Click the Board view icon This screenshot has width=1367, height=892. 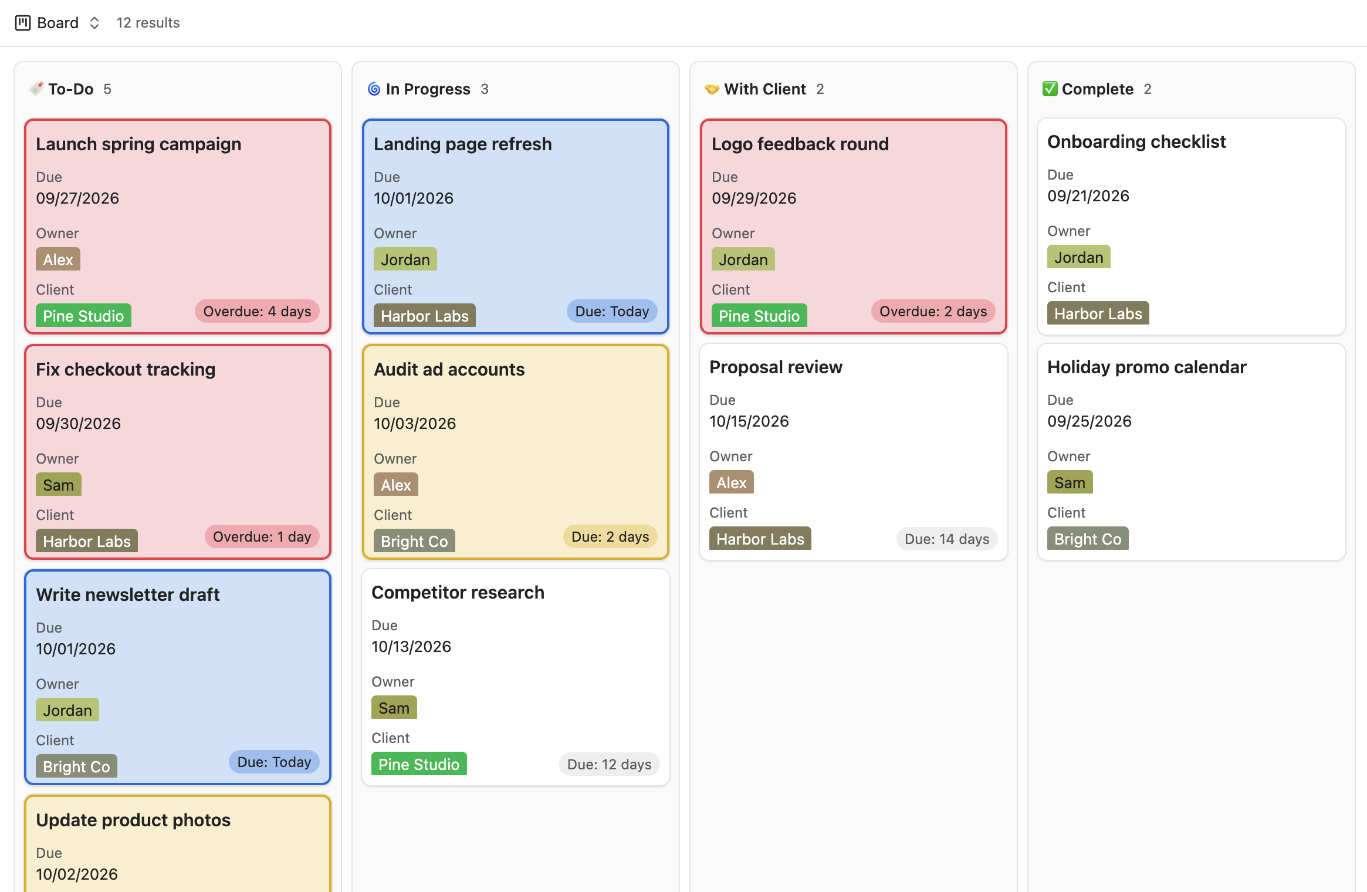click(23, 23)
